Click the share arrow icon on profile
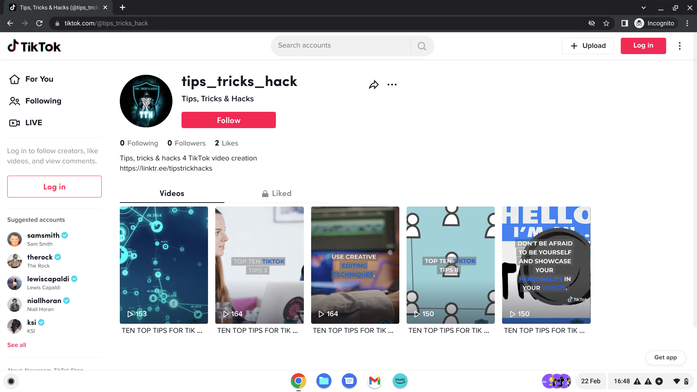The image size is (697, 392). tap(374, 84)
